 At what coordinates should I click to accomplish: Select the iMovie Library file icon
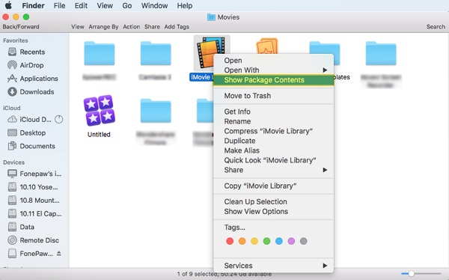coord(211,52)
